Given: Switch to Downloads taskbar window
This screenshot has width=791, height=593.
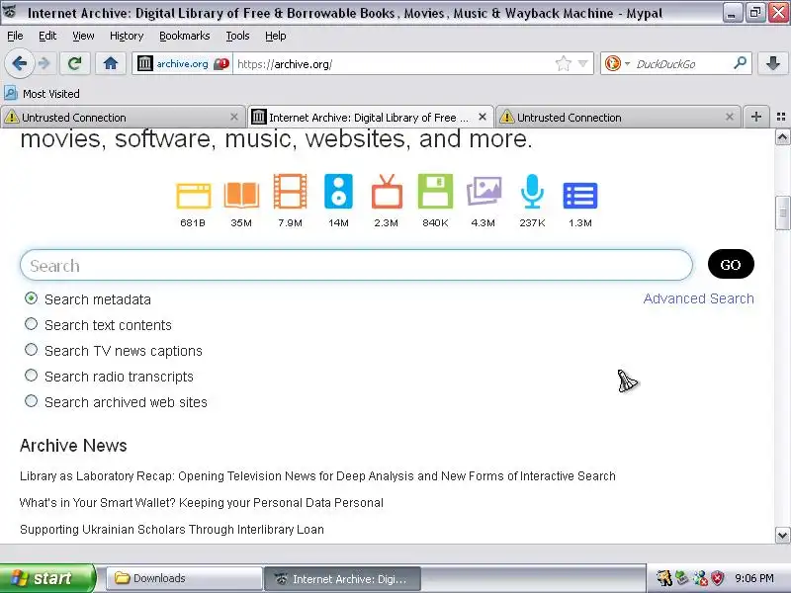Looking at the screenshot, I should (185, 578).
